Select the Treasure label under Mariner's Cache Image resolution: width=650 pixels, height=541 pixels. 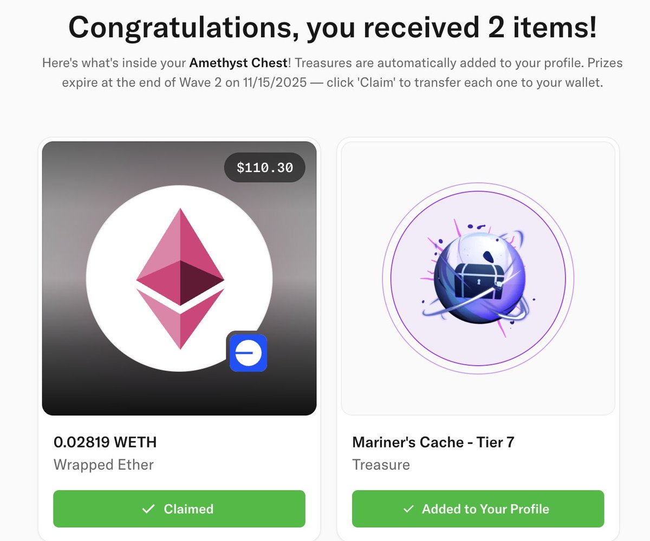click(x=381, y=465)
